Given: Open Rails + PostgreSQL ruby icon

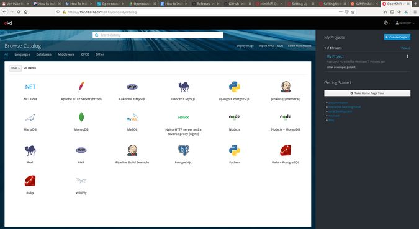Looking at the screenshot, I should [286, 150].
